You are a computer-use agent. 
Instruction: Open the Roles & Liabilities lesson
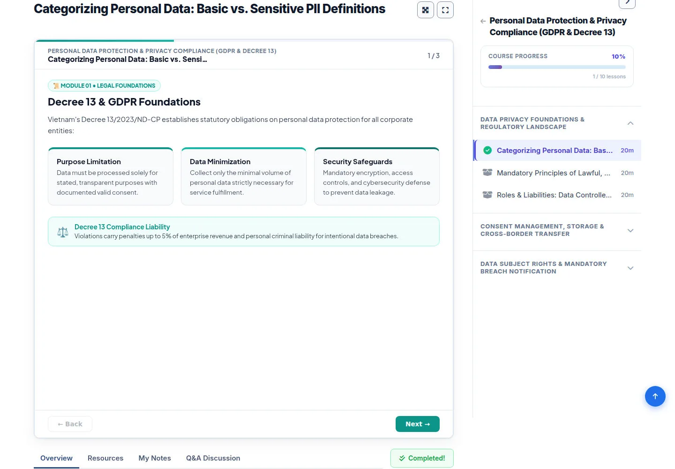[x=557, y=195]
